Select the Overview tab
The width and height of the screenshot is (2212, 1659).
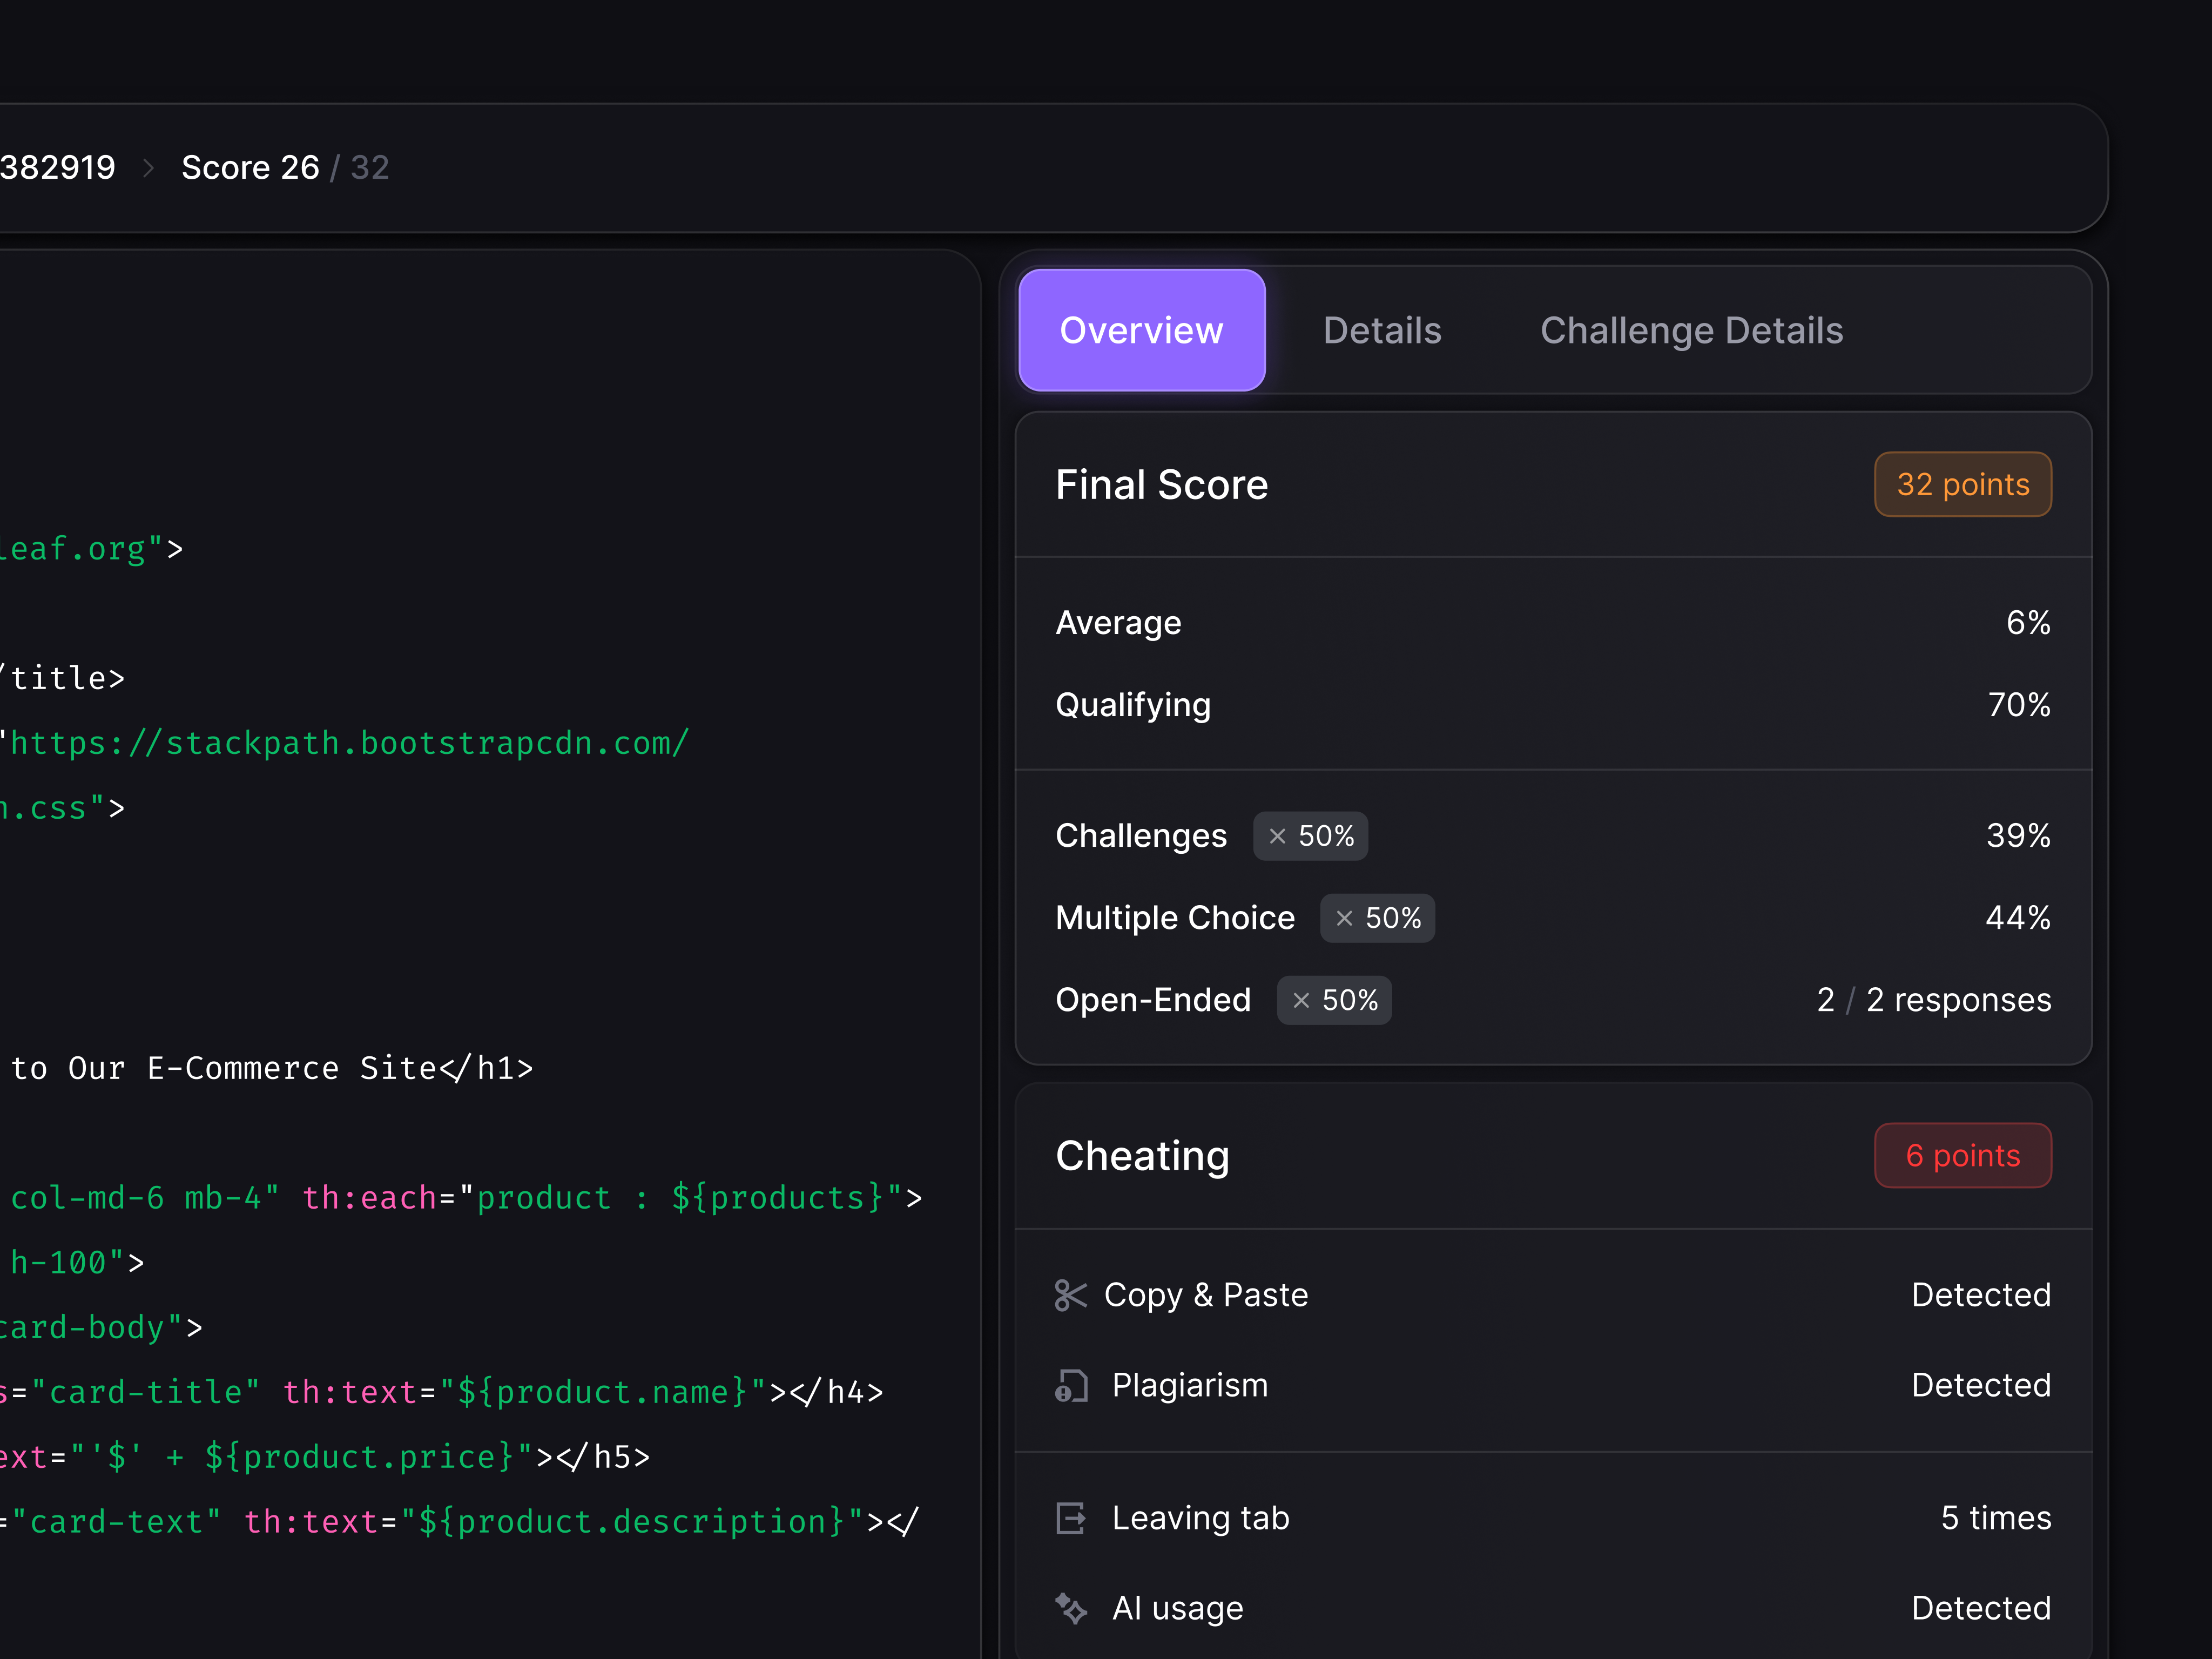pyautogui.click(x=1142, y=330)
